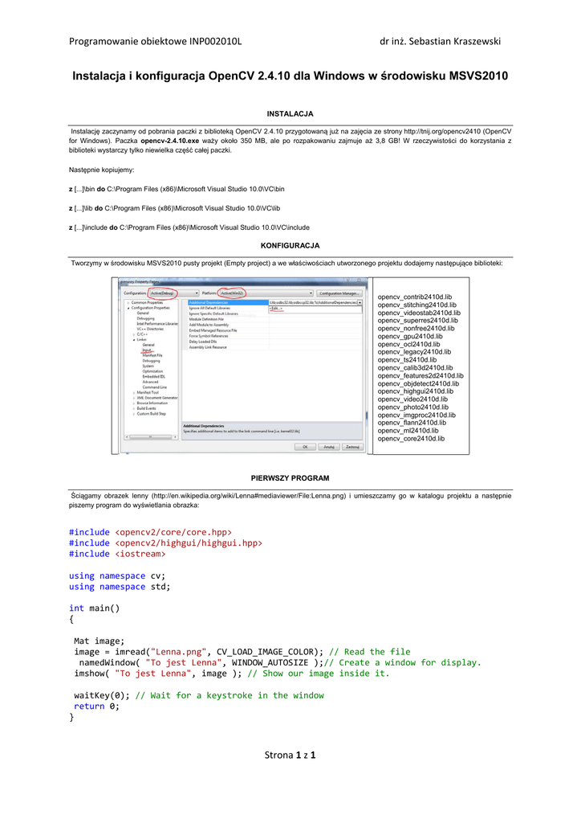Select VC++ Directories in the property tree
The image size is (581, 823).
[x=150, y=329]
